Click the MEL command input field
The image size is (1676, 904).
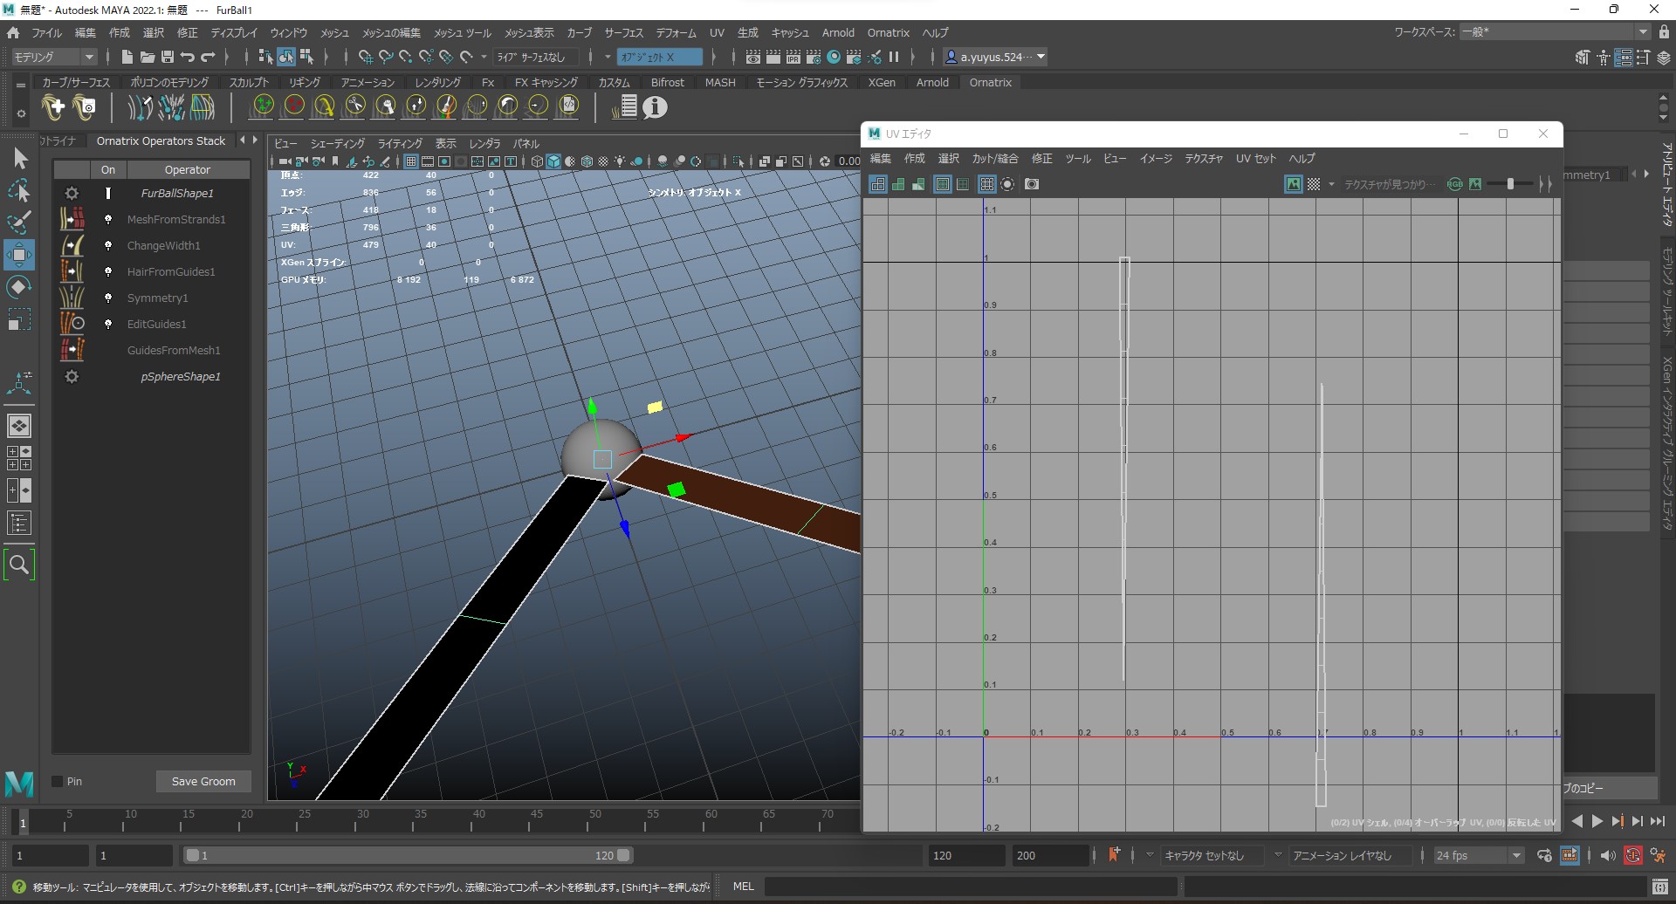971,886
